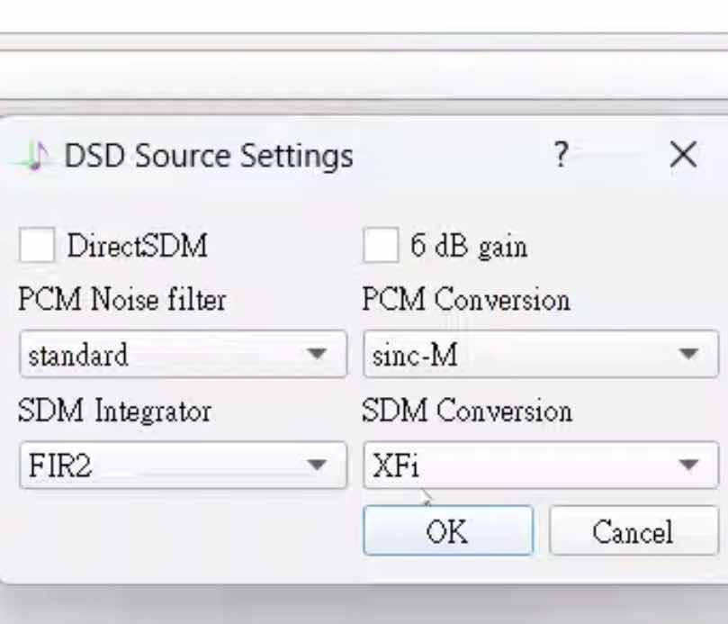Enable the DirectSDM checkbox
The image size is (728, 624).
(x=37, y=246)
